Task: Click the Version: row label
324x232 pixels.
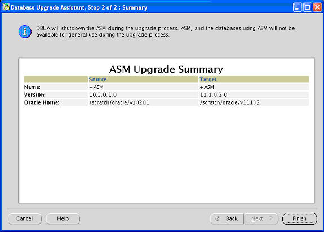Action: click(x=35, y=95)
